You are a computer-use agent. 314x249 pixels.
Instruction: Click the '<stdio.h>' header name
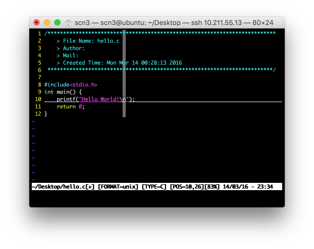point(83,85)
